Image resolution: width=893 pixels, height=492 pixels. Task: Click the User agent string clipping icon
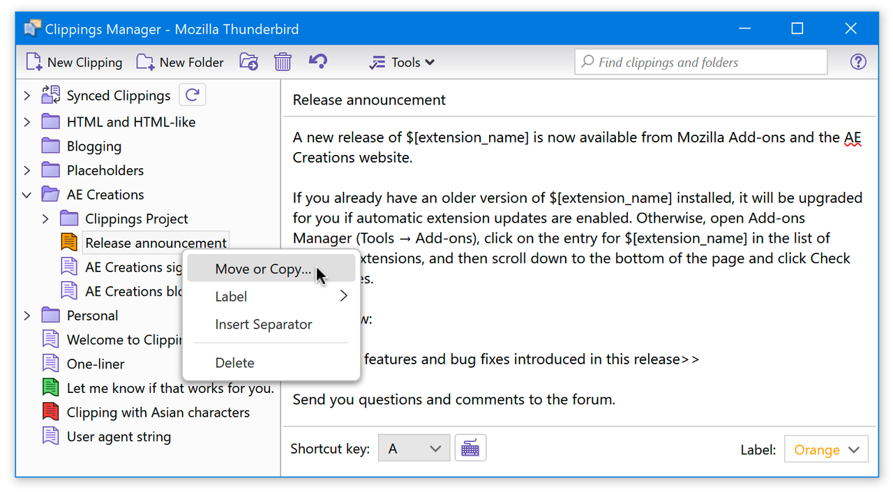tap(51, 436)
